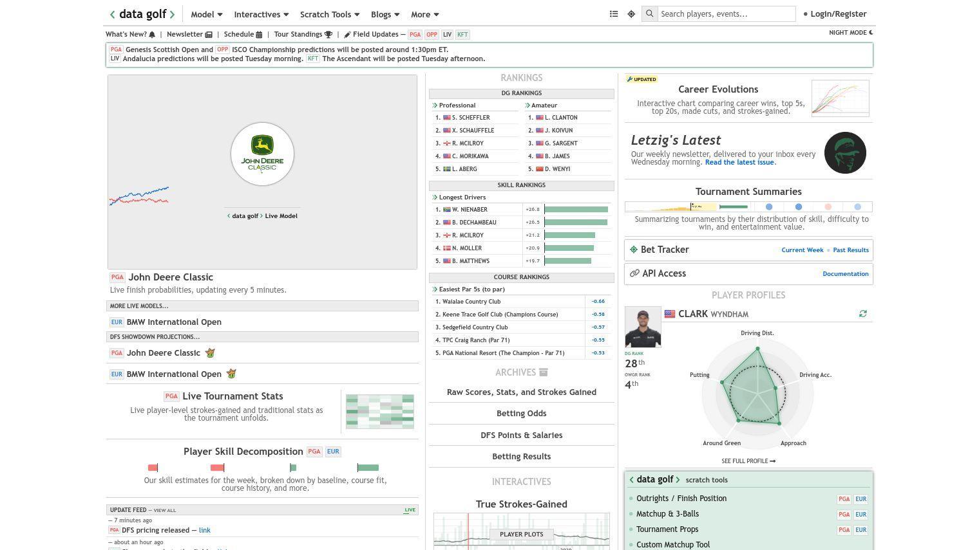Open the Interactives dropdown menu
The image size is (979, 550).
pos(261,14)
